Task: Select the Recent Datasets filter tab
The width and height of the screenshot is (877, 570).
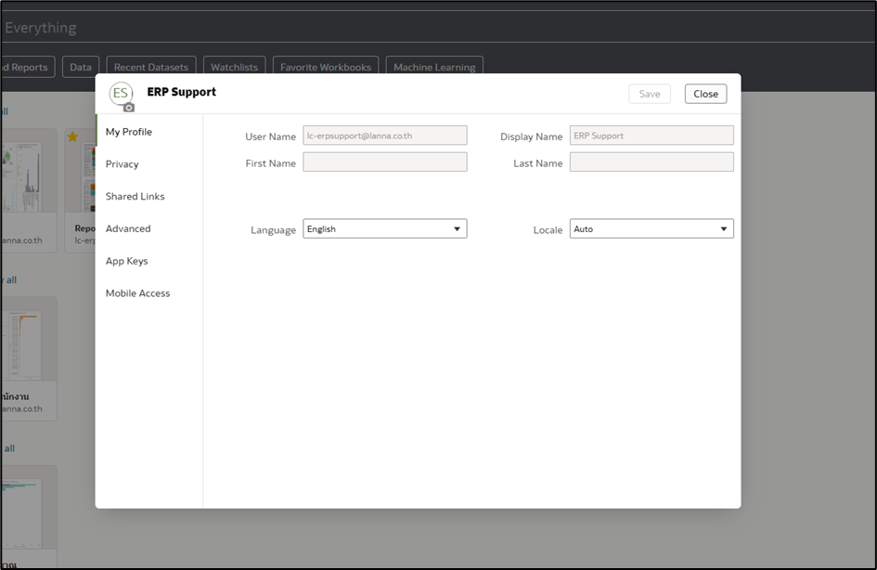Action: point(150,67)
